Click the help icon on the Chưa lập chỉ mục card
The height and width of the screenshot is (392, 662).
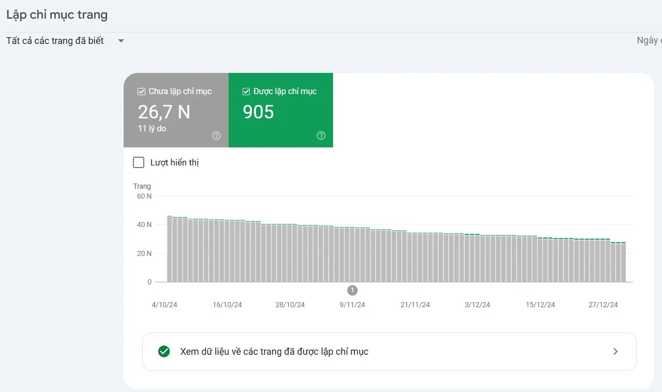click(x=216, y=135)
